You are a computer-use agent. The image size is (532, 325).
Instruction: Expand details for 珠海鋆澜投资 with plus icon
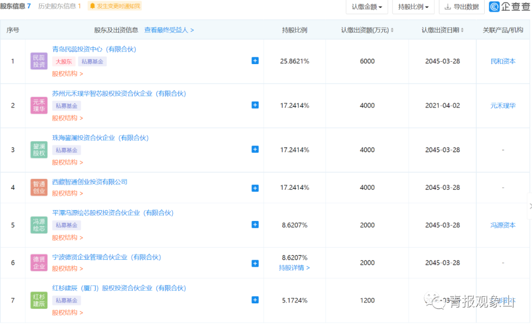click(255, 149)
